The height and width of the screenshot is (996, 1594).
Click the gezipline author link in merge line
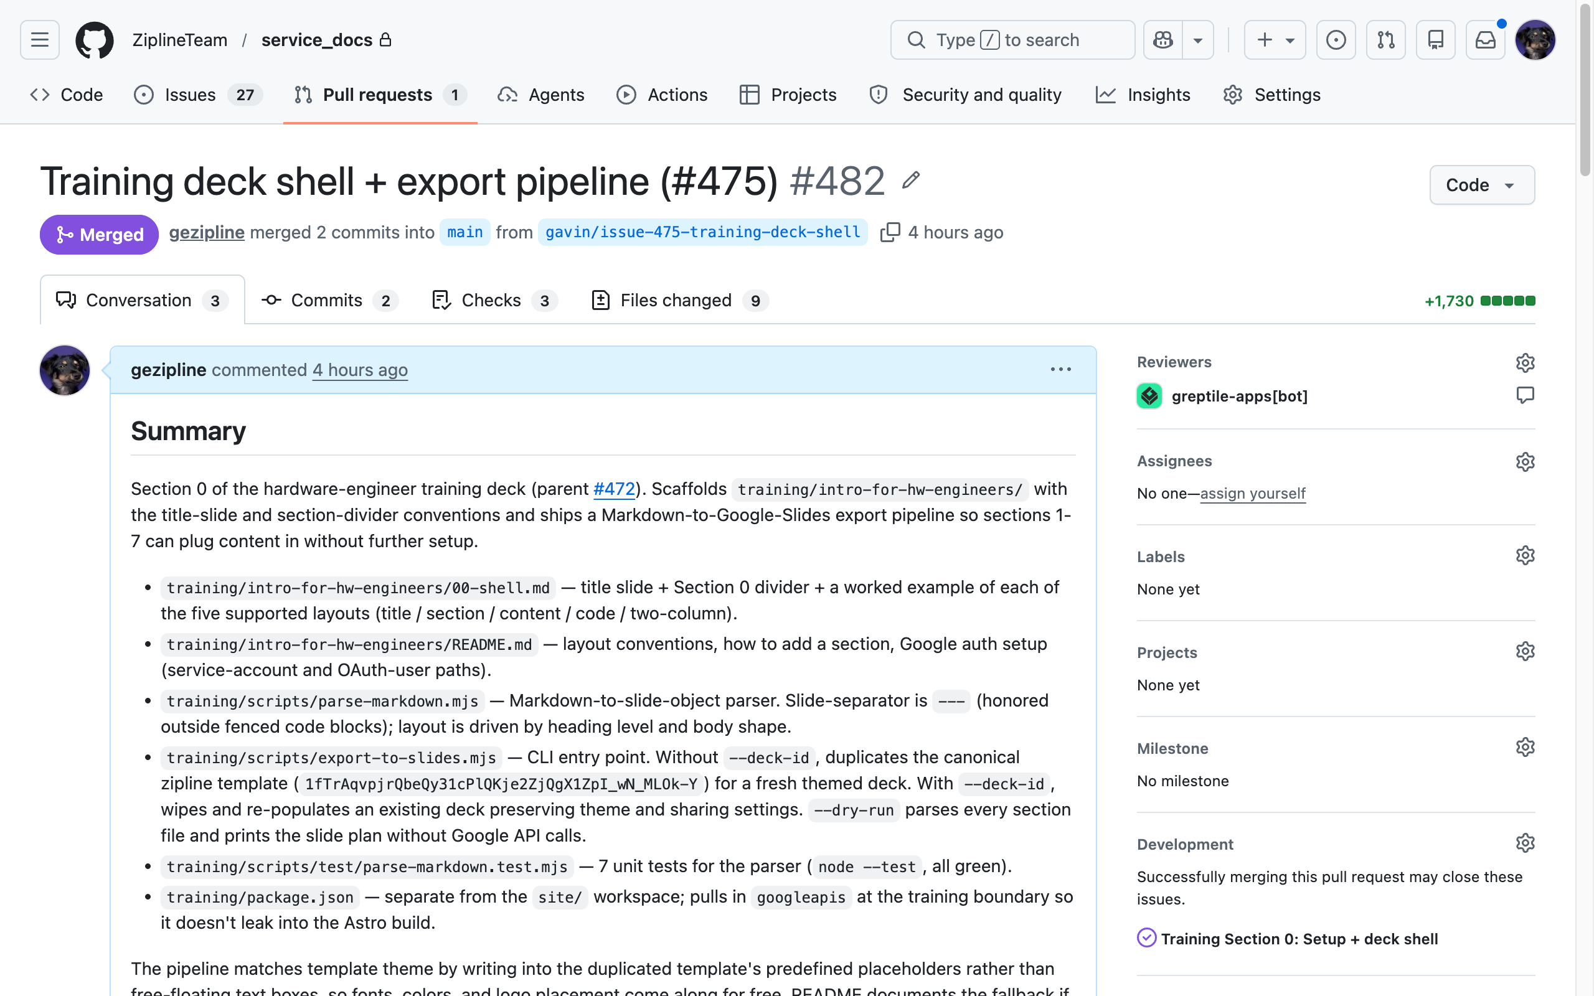[207, 233]
